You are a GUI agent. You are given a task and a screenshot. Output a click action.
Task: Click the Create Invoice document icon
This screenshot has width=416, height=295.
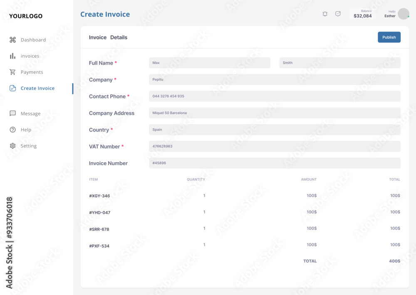[13, 88]
